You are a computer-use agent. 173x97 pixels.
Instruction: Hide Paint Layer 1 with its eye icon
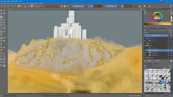[x=145, y=55]
